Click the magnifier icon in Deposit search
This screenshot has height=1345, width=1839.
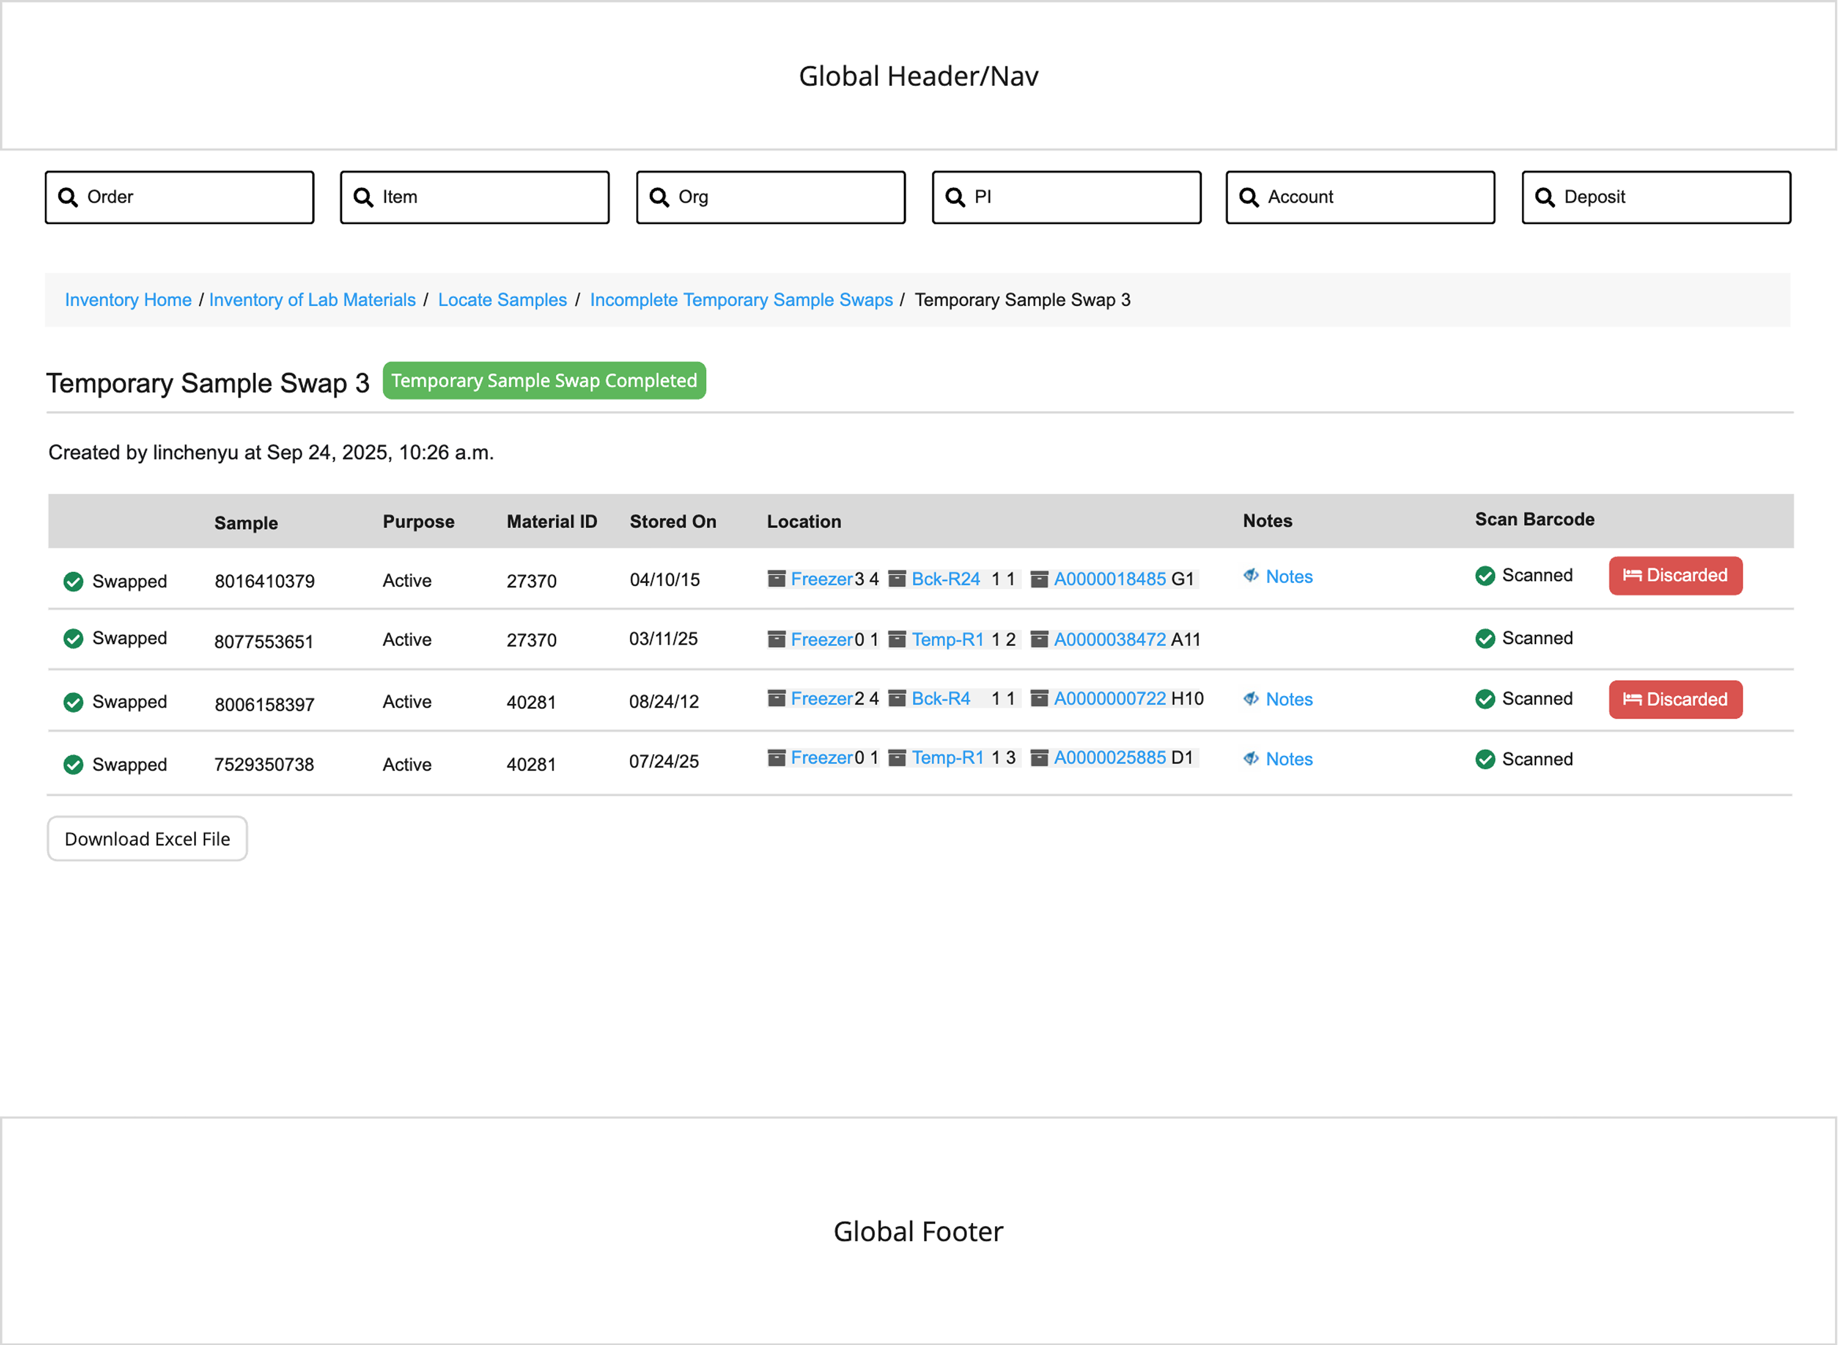coord(1544,197)
